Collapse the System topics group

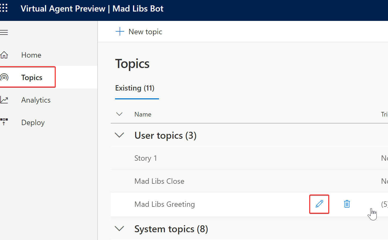point(119,229)
